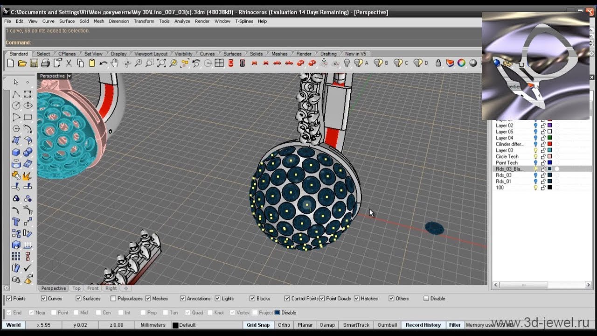Screen dimensions: 597x336
Task: Choose the Box solid tool
Action: pos(16,152)
